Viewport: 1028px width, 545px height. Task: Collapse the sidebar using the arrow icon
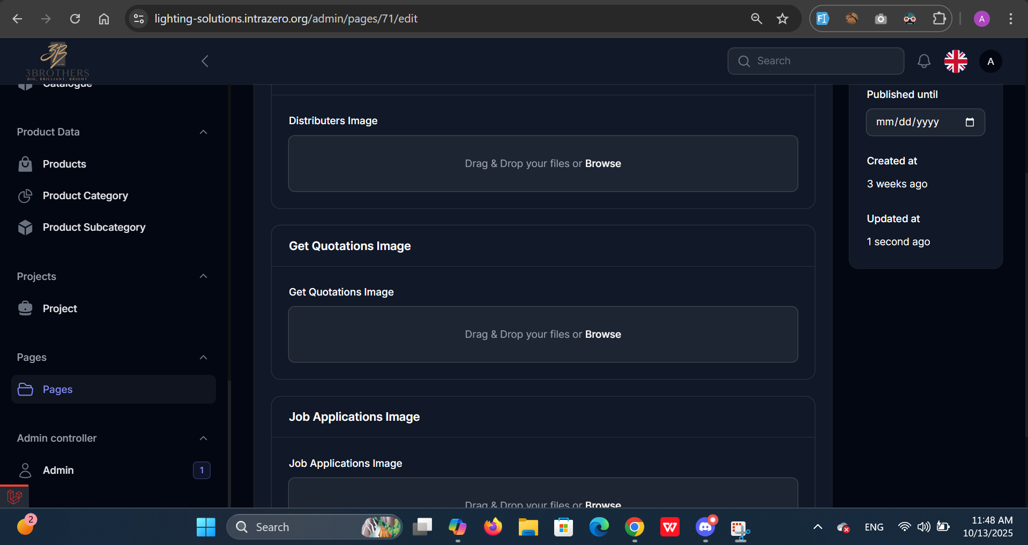coord(205,61)
